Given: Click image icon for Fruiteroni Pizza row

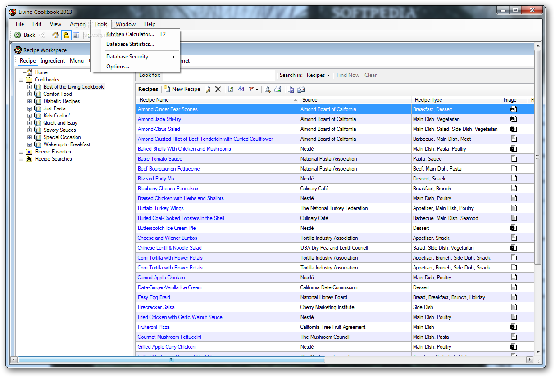Looking at the screenshot, I should pyautogui.click(x=514, y=327).
